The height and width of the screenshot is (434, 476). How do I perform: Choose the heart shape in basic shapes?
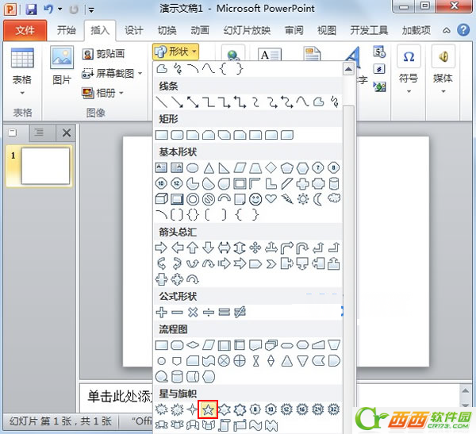pyautogui.click(x=271, y=198)
